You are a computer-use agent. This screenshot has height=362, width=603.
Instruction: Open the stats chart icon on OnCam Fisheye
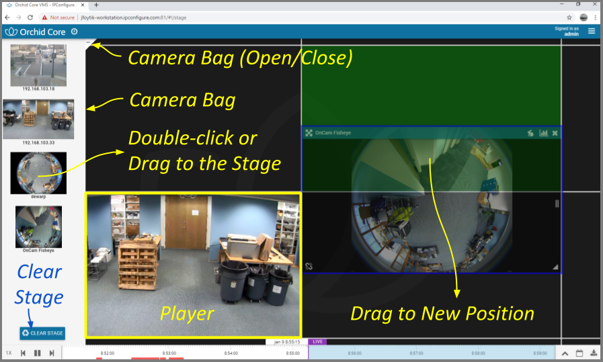pyautogui.click(x=543, y=133)
